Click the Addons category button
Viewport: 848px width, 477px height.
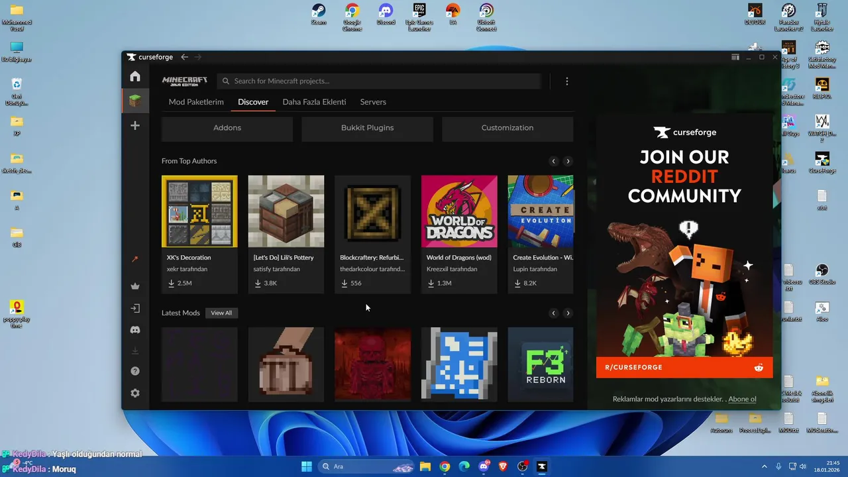click(x=227, y=128)
